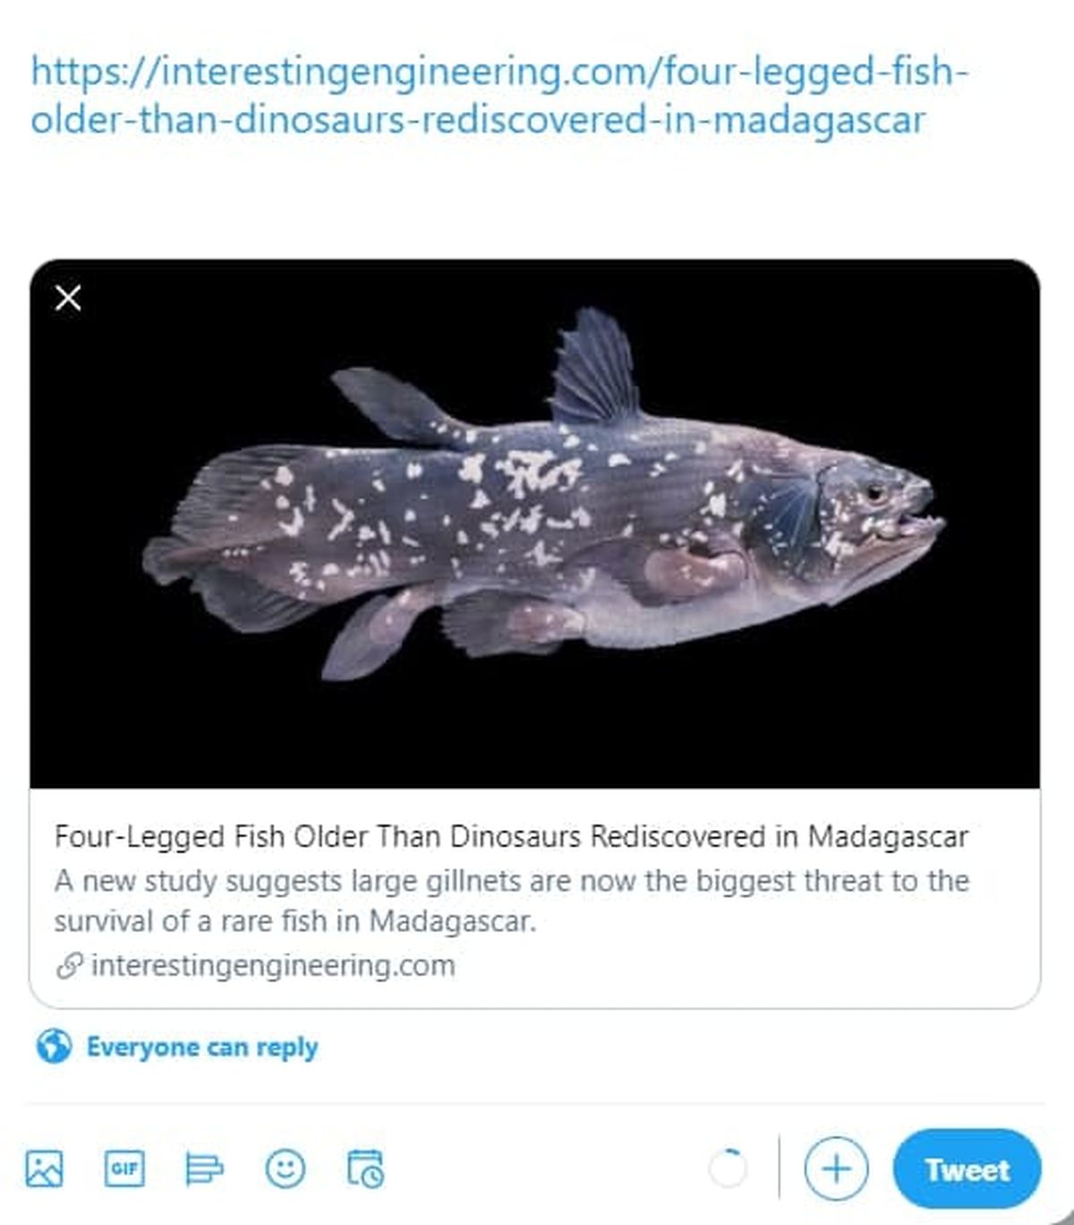Click the survival of a rare fish text
1074x1225 pixels.
(x=295, y=921)
